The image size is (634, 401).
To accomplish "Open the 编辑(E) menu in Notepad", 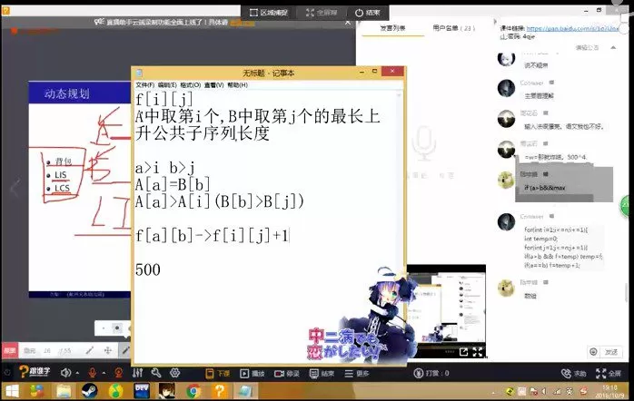I will click(x=167, y=85).
